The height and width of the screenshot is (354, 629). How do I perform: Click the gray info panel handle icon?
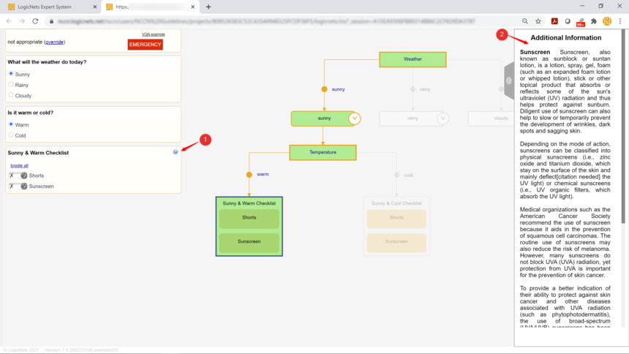(x=508, y=80)
